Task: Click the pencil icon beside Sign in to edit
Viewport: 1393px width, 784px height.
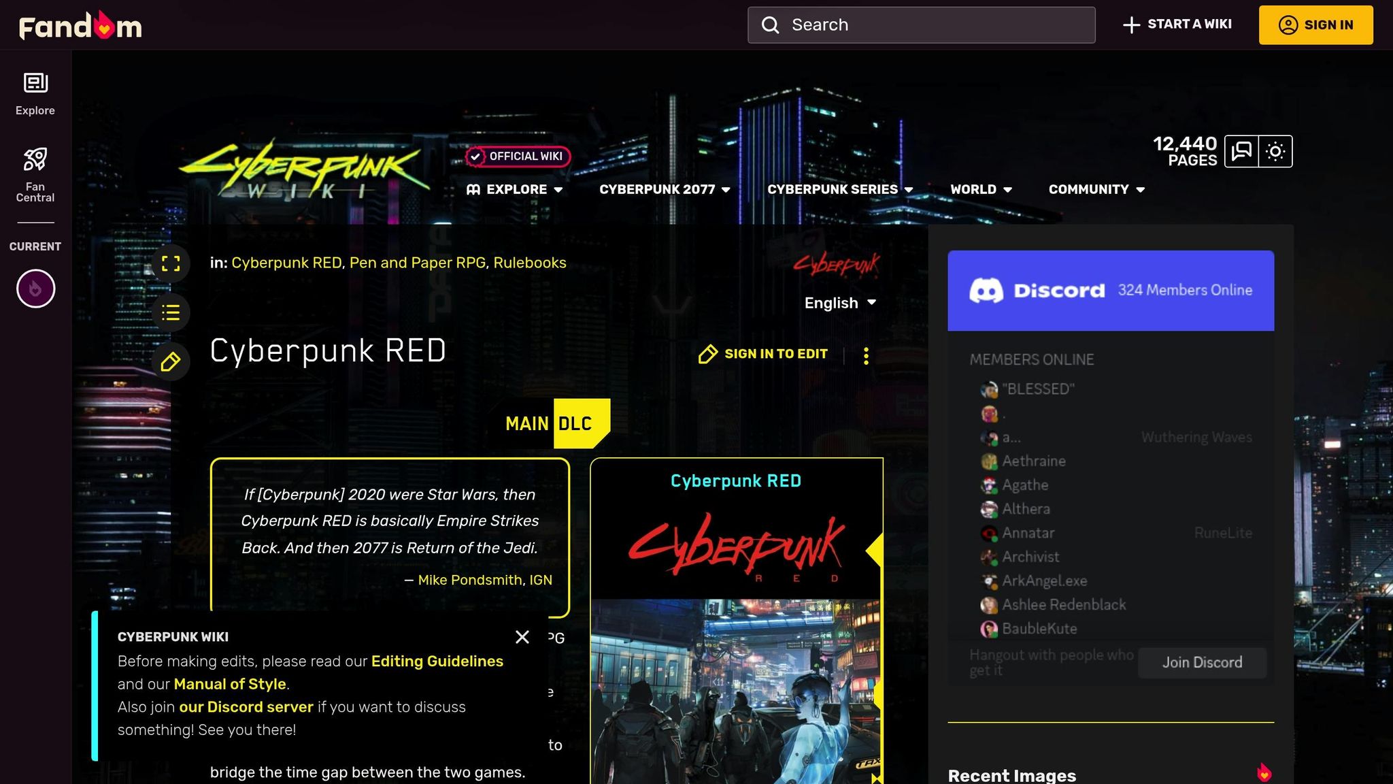Action: point(707,354)
